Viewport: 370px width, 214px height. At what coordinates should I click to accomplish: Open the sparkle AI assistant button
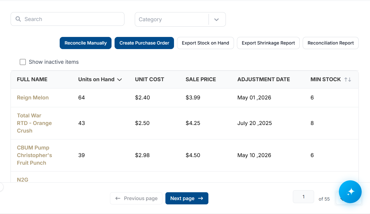tap(350, 192)
